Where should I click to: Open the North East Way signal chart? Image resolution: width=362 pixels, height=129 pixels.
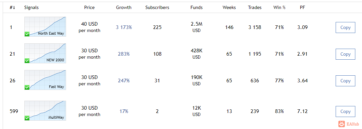tap(45, 27)
